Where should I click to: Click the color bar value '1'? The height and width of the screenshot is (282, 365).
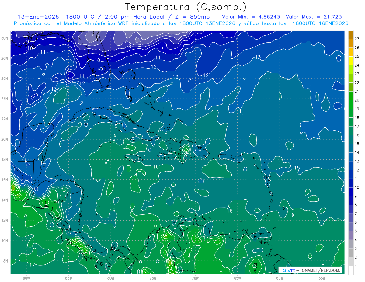(356, 266)
